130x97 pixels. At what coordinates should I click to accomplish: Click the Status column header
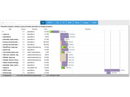coord(23,29)
